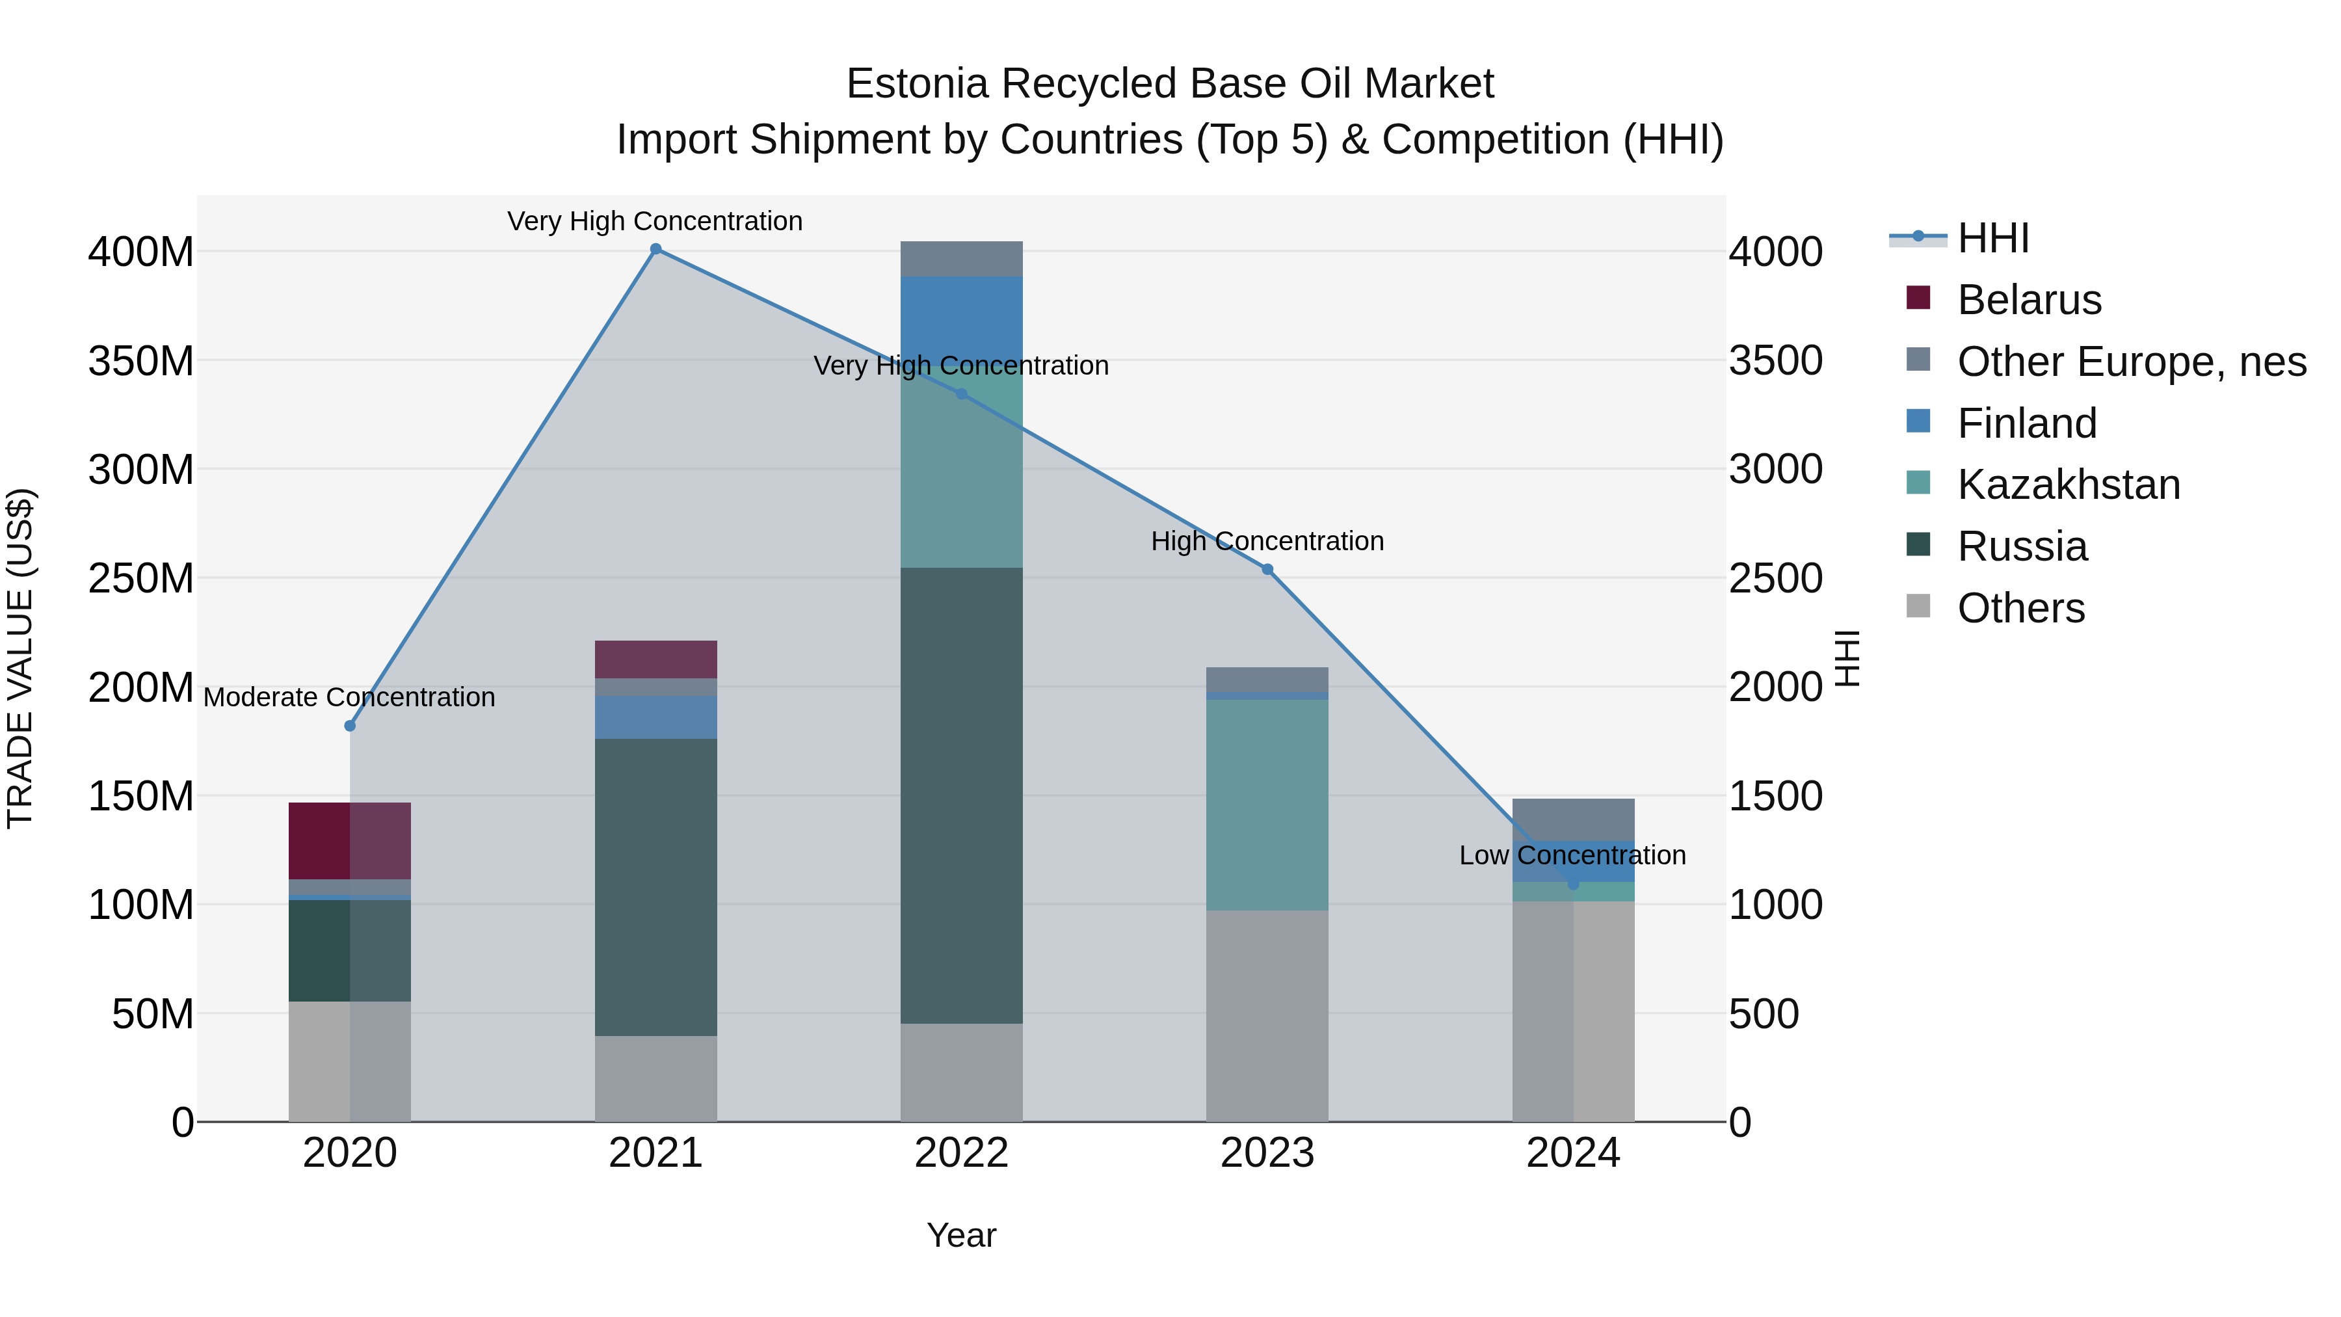The height and width of the screenshot is (1317, 2341).
Task: Click the 'Moderate Concentration' annotation
Action: click(x=350, y=697)
